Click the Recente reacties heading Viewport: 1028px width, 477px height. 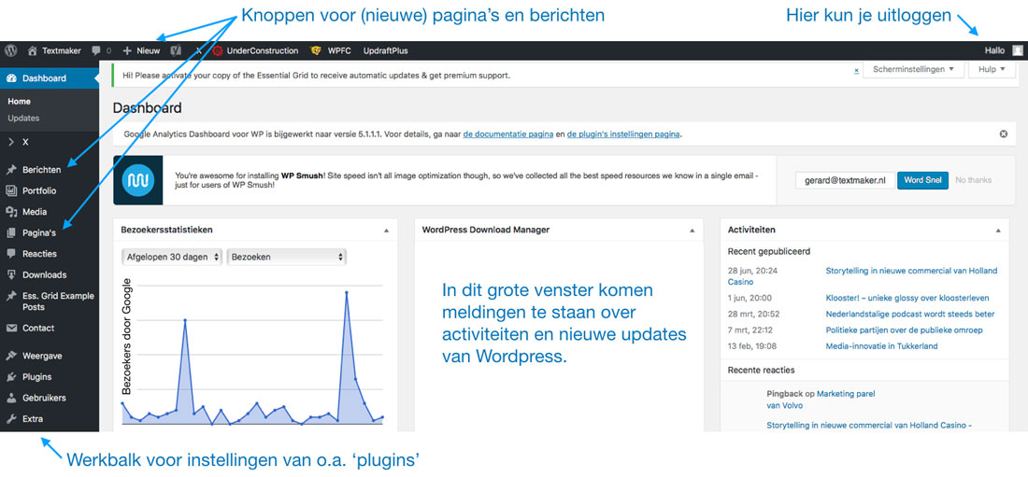[x=761, y=371]
